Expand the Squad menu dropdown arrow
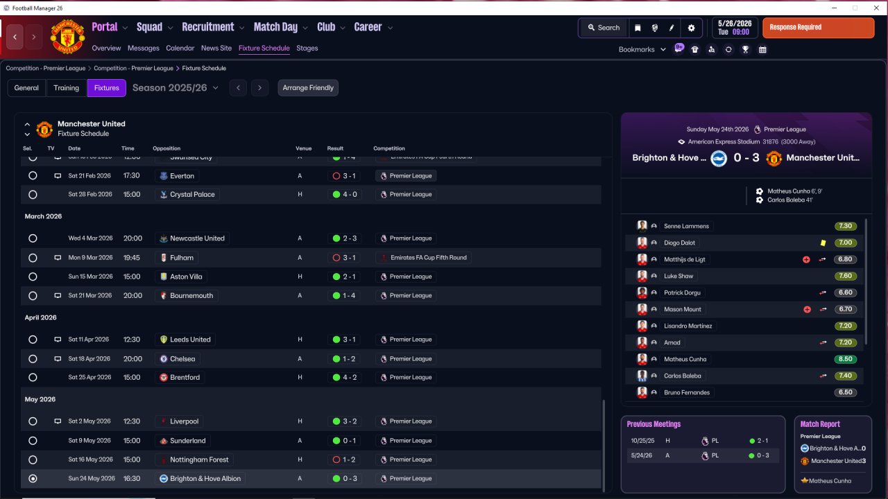This screenshot has width=888, height=499. coord(170,28)
